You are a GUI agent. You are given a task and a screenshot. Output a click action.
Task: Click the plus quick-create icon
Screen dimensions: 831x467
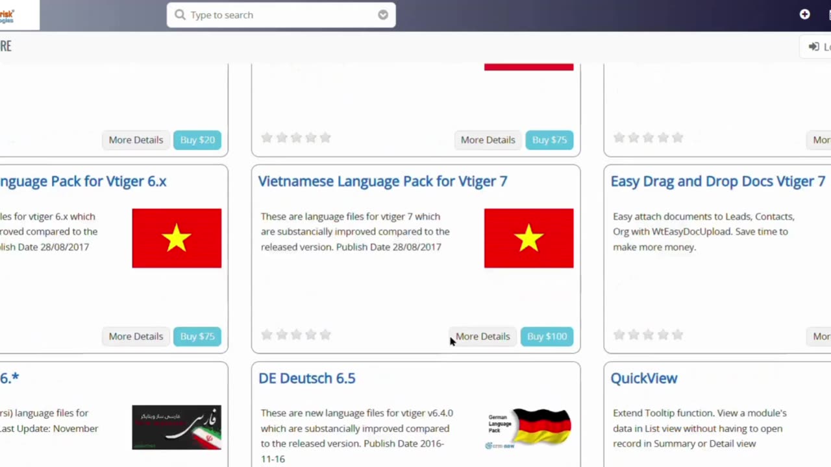[804, 14]
